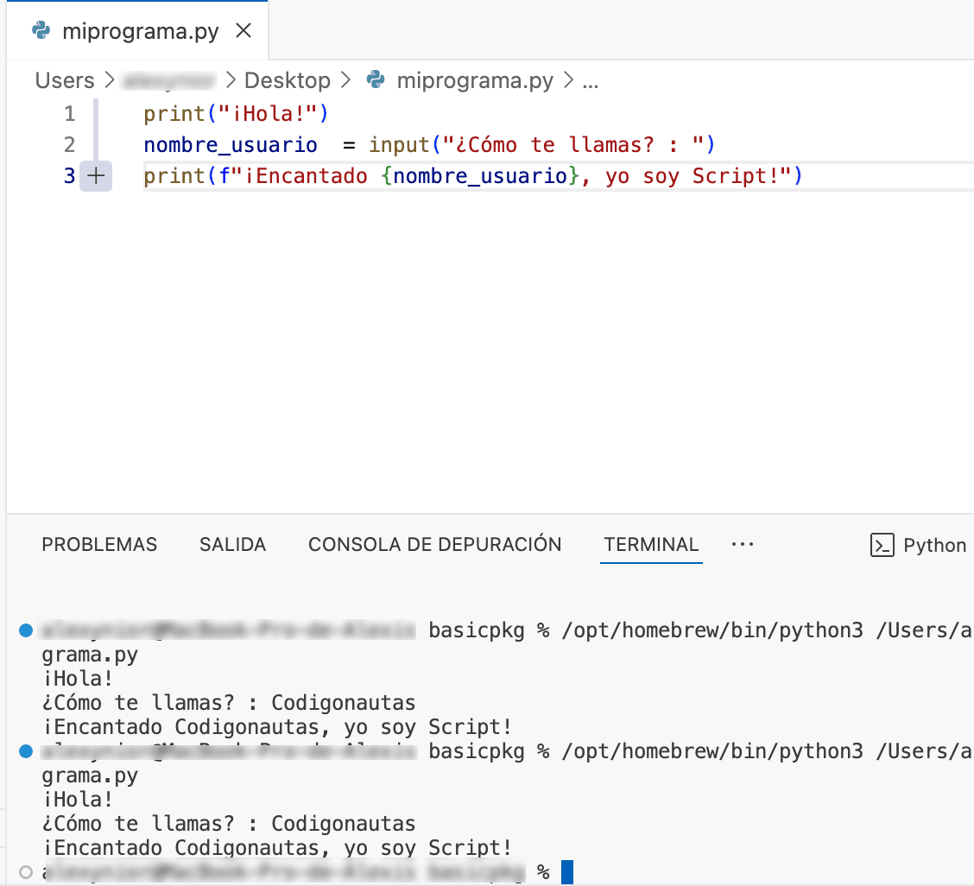Select the miprograma.py editor tab
Viewport: 974px width, 886px height.
pos(141,30)
